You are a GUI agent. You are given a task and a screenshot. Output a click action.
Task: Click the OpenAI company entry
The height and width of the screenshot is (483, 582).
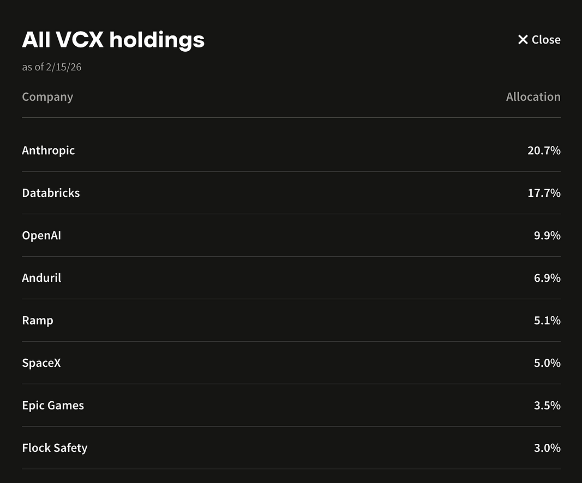(x=41, y=236)
